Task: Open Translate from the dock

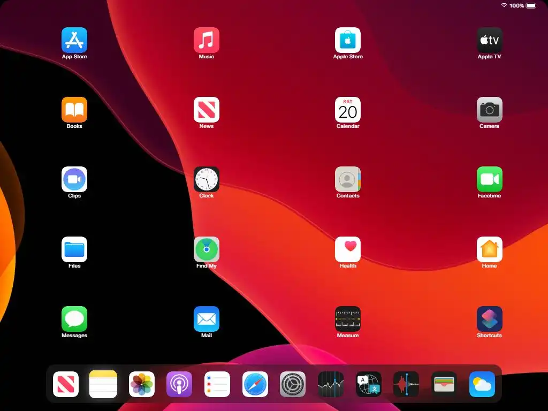Action: (x=369, y=384)
